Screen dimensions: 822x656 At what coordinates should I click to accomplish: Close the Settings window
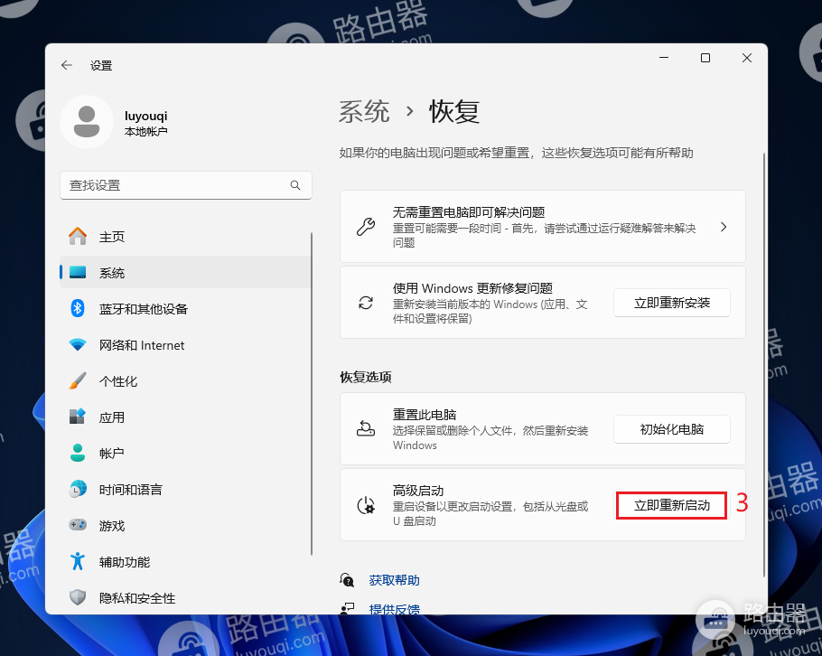point(746,58)
